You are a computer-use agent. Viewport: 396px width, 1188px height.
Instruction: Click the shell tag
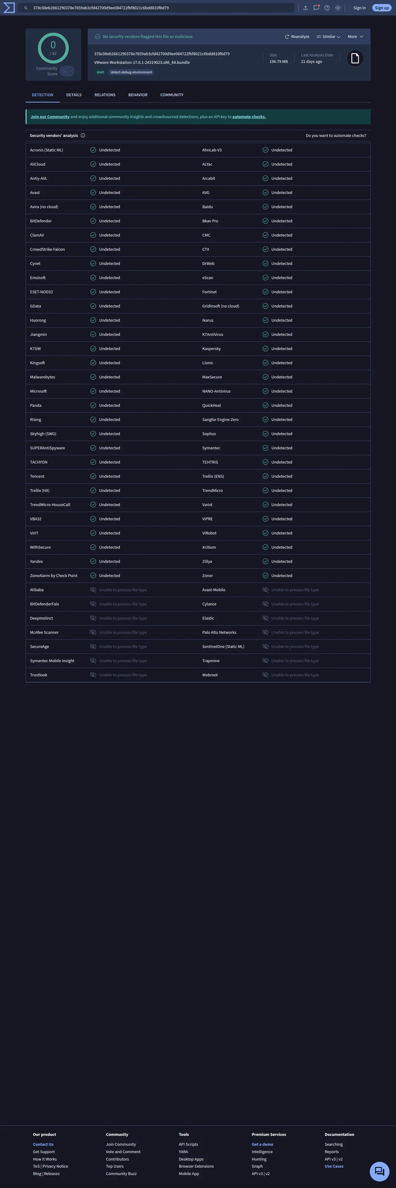[100, 72]
